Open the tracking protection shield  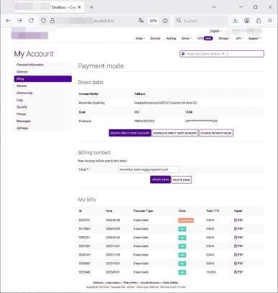43,21
